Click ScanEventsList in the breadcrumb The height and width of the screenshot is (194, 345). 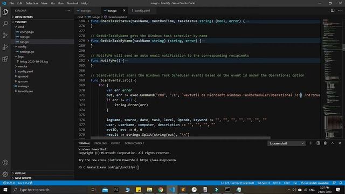point(118,17)
